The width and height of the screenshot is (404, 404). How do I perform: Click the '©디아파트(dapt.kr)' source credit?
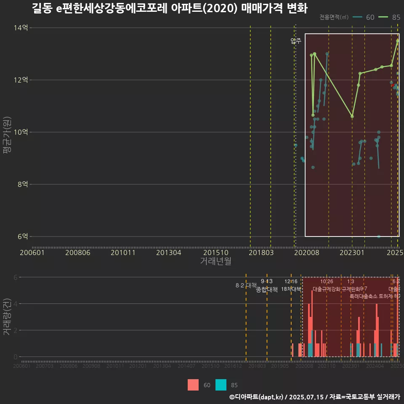256,397
